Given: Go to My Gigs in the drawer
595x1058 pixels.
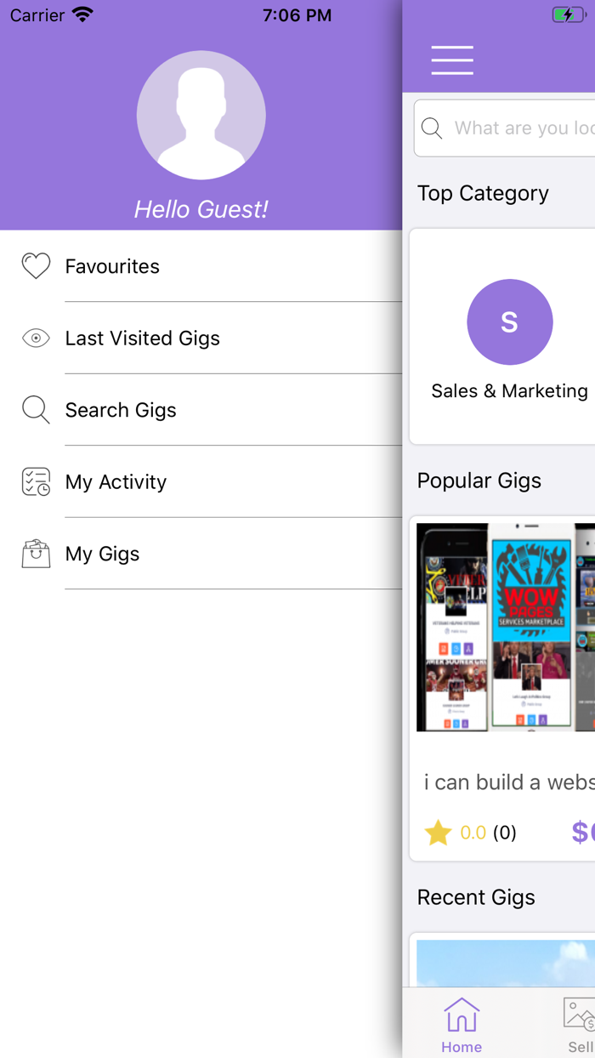Looking at the screenshot, I should [102, 554].
